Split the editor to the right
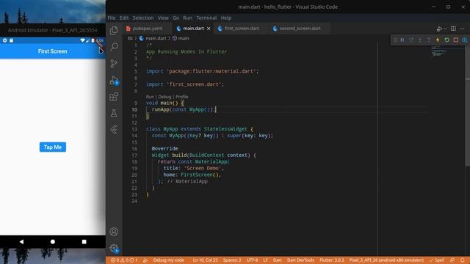 453,29
